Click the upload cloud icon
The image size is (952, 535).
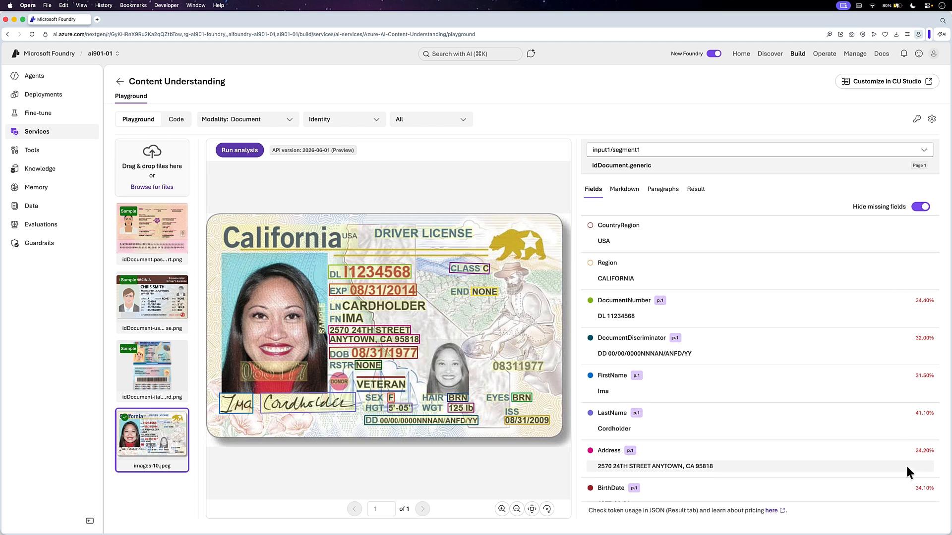tap(152, 151)
